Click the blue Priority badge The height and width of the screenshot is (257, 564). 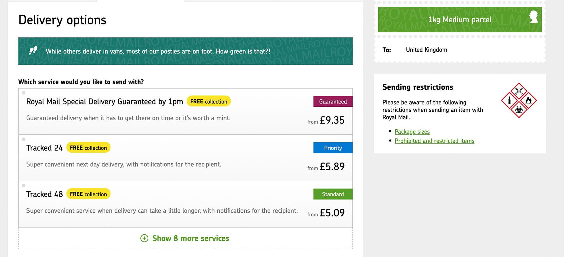tap(333, 148)
